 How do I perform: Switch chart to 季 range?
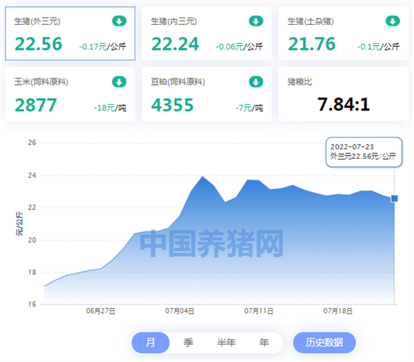[188, 343]
